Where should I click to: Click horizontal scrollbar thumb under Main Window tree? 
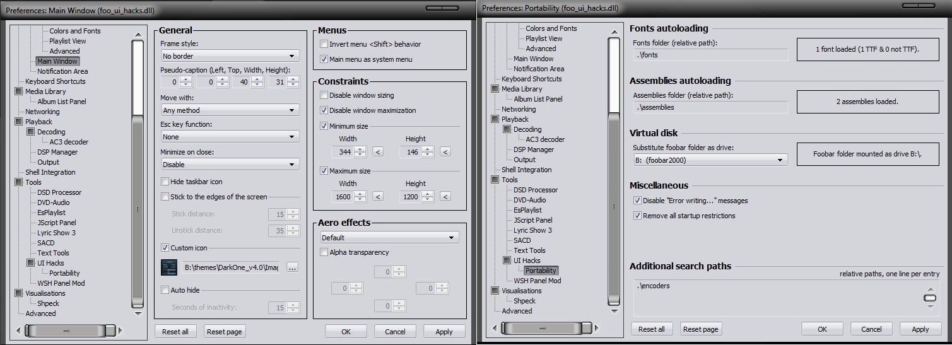[x=67, y=330]
